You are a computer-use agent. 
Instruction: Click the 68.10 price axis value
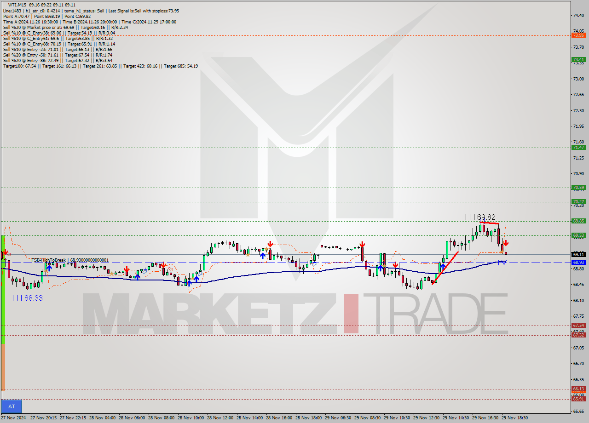pos(579,300)
